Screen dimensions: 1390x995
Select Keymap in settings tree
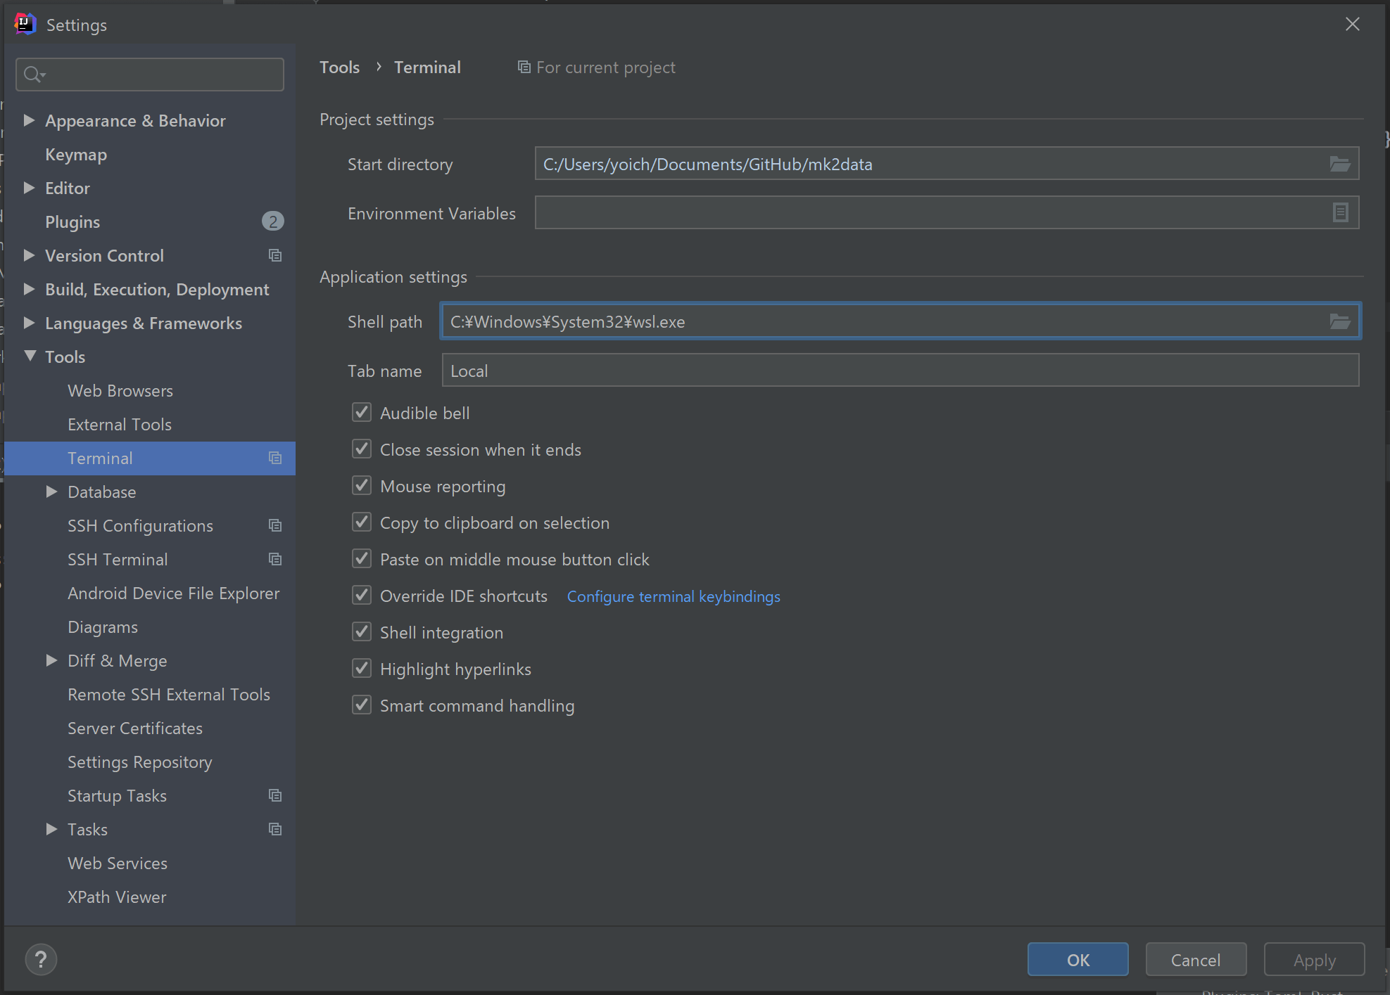[76, 155]
